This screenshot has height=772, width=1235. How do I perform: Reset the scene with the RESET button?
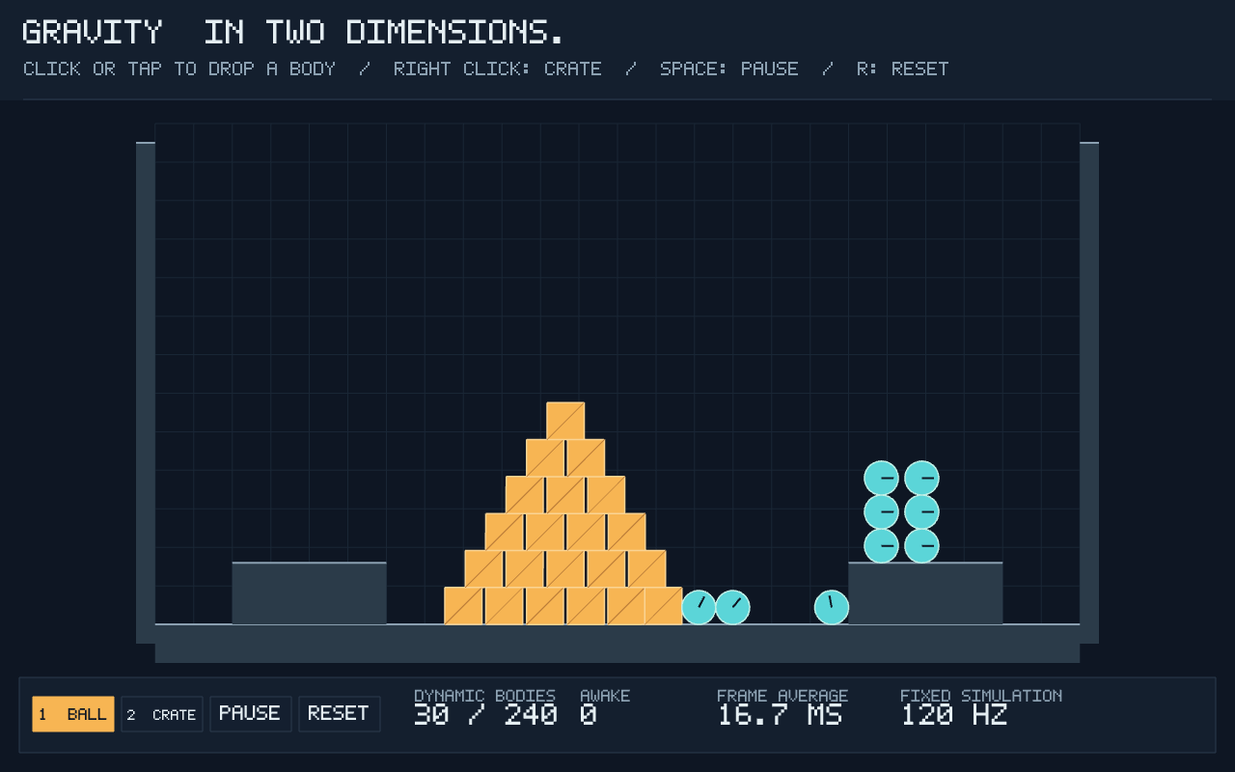tap(339, 714)
